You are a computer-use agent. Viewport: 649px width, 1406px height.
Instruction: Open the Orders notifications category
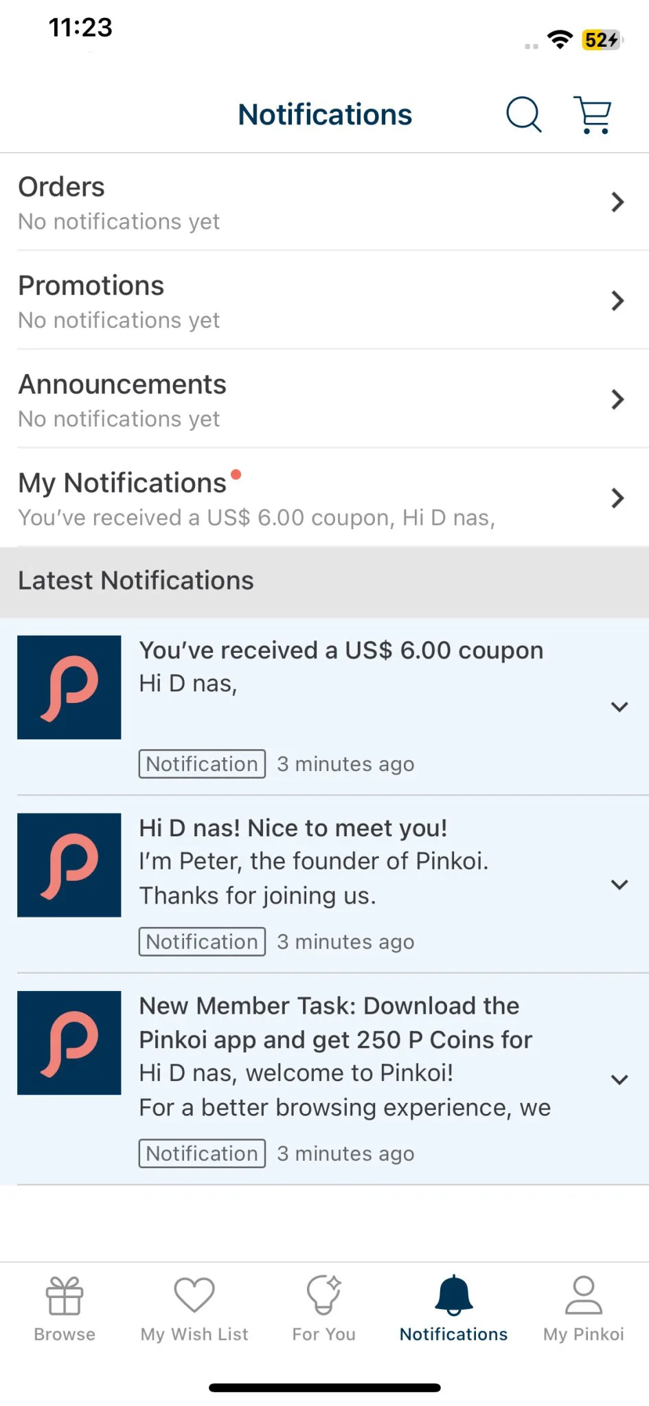(x=324, y=202)
